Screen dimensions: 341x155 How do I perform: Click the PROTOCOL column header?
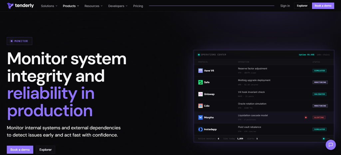click(203, 62)
